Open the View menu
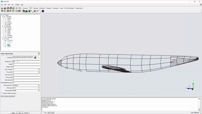 pyautogui.click(x=9, y=5)
